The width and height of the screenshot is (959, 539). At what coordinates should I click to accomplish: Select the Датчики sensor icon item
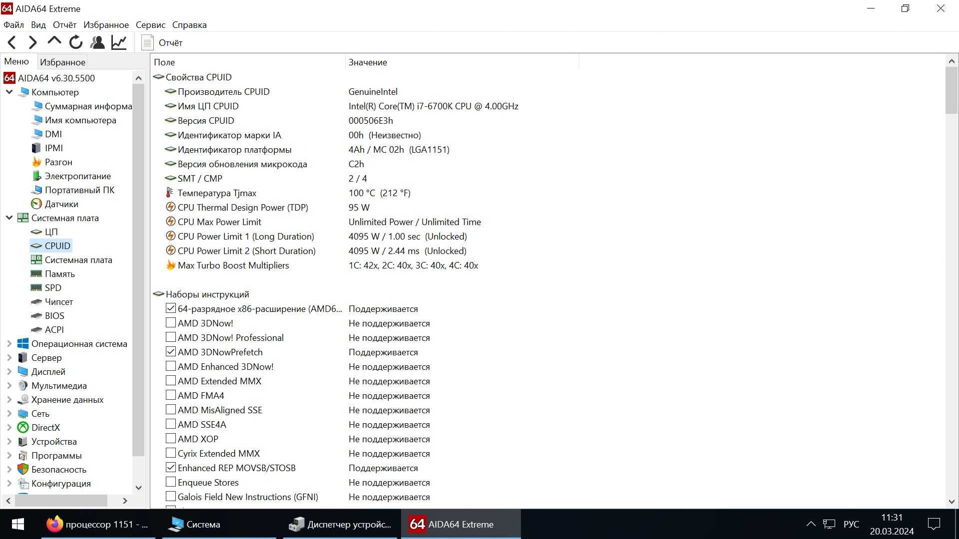pyautogui.click(x=36, y=204)
